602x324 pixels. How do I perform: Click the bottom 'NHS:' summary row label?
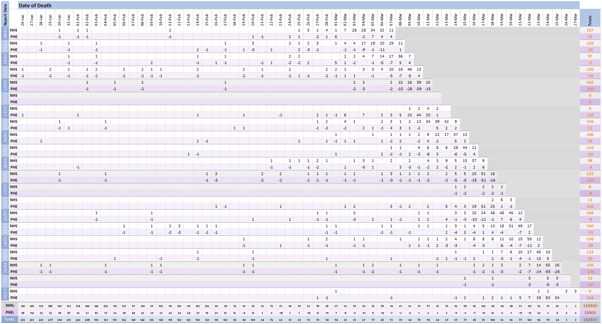point(9,306)
